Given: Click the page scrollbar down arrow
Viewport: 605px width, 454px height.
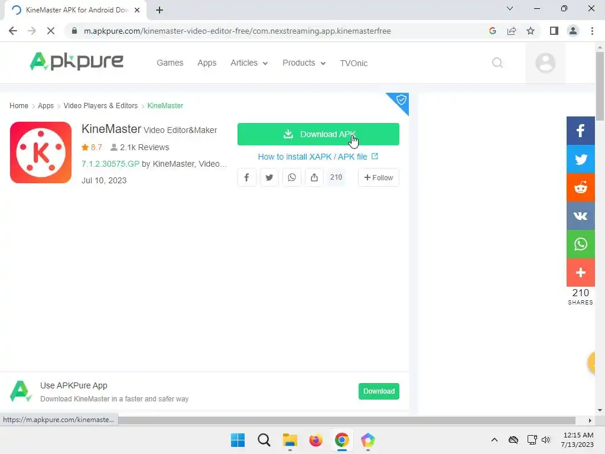Looking at the screenshot, I should [x=600, y=410].
